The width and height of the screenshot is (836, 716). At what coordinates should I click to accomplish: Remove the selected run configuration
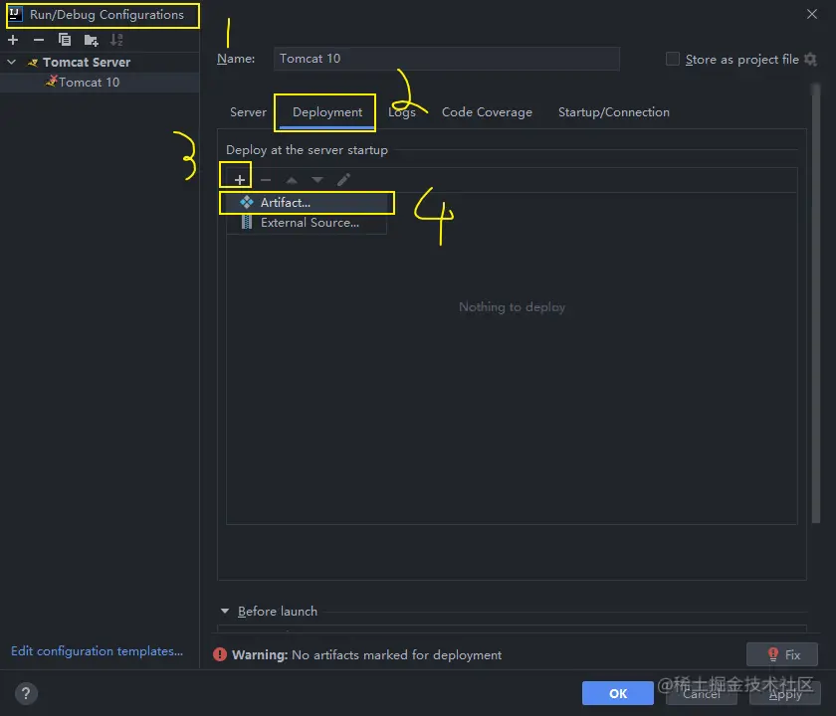click(x=39, y=40)
